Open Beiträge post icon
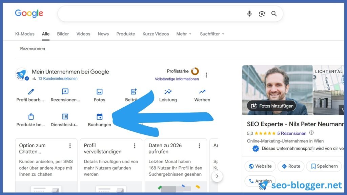Image resolution: width=347 pixels, height=195 pixels. pyautogui.click(x=134, y=91)
